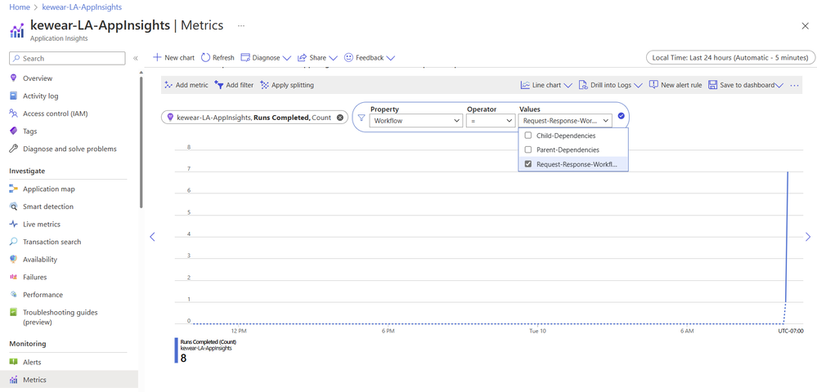The height and width of the screenshot is (392, 817).
Task: Click Apply splitting
Action: coord(287,85)
